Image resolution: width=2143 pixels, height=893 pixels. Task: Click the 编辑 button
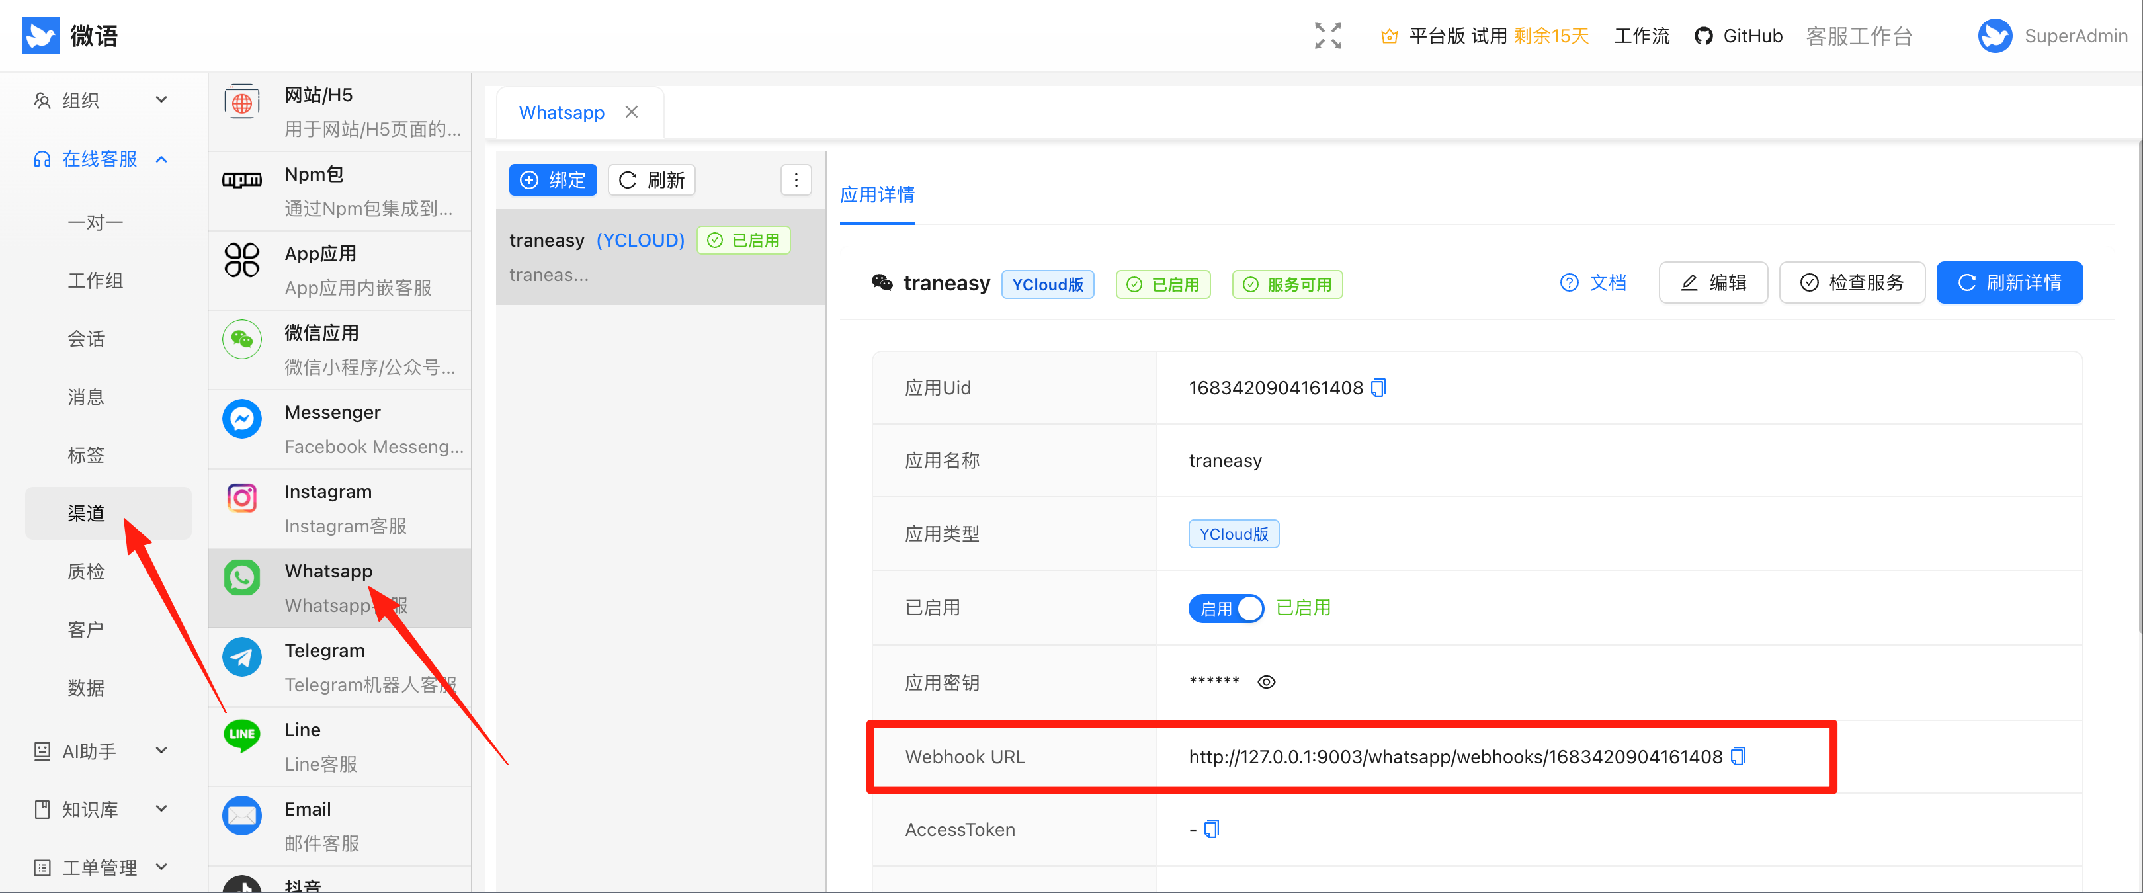(x=1713, y=282)
